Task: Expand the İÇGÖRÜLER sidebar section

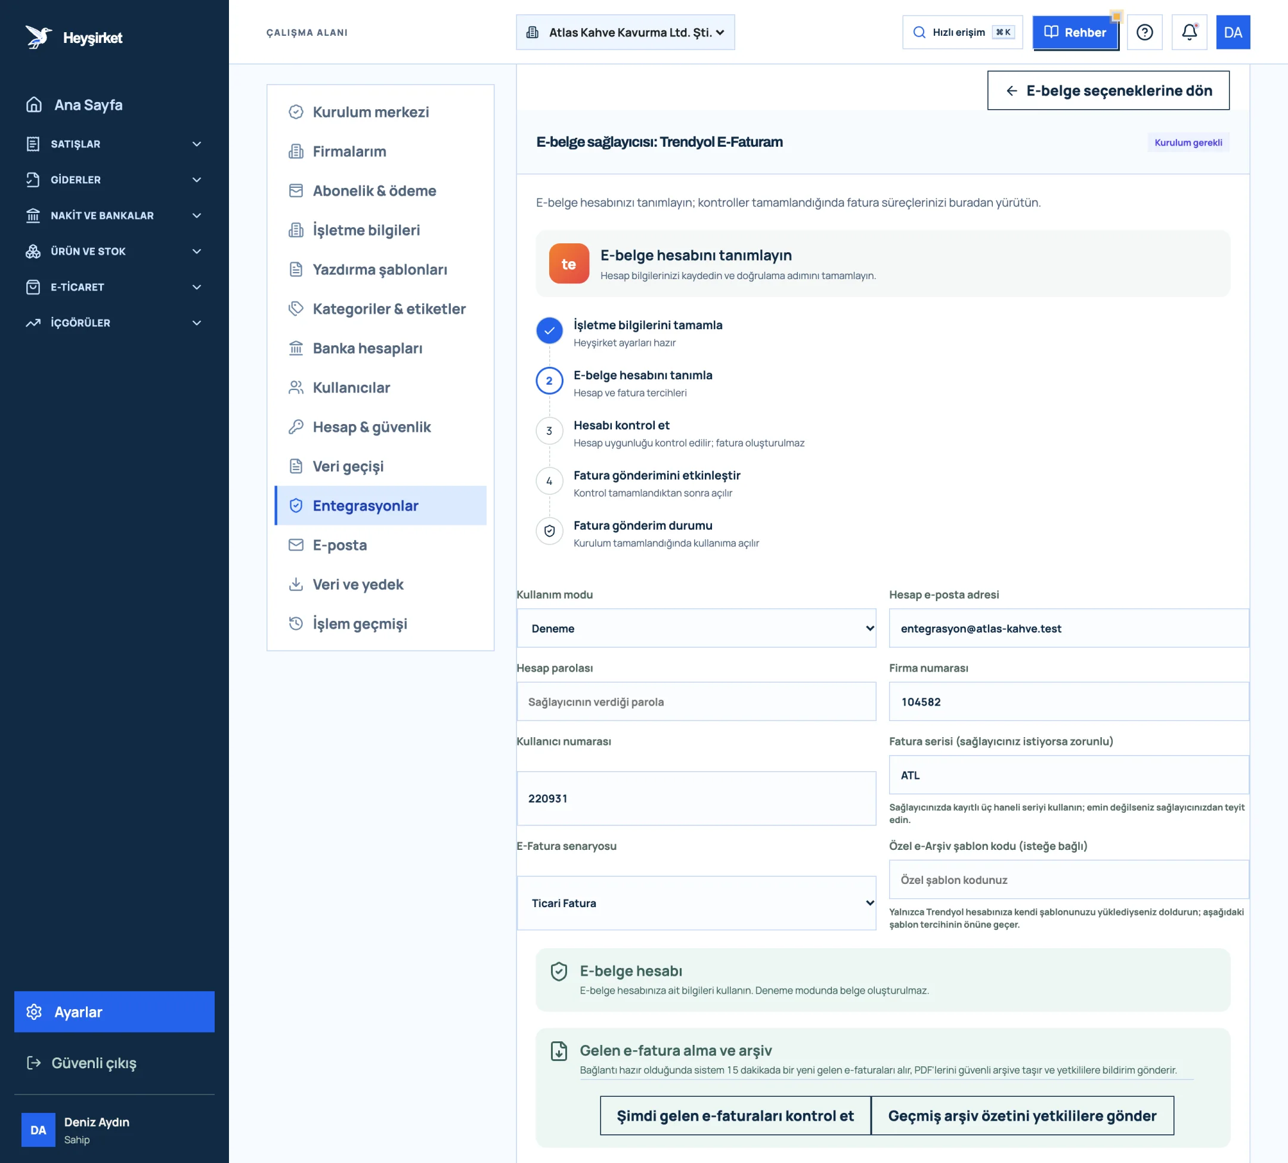Action: point(114,323)
